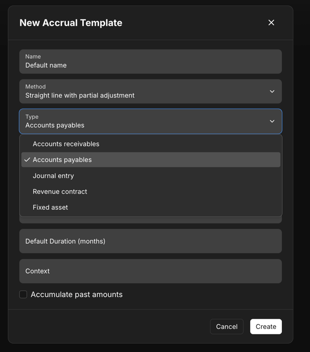Close the New Accrual Template dialog
310x352 pixels.
[x=271, y=23]
